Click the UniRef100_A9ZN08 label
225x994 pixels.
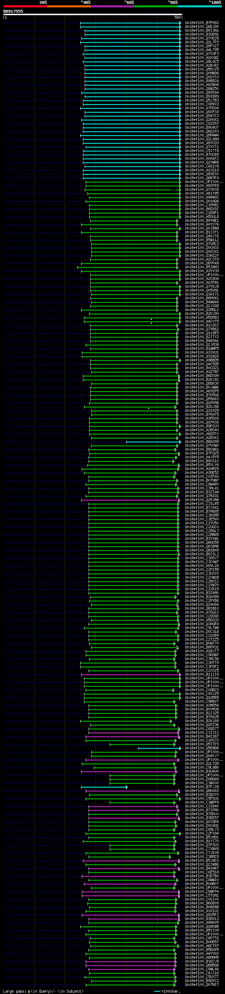click(x=202, y=85)
